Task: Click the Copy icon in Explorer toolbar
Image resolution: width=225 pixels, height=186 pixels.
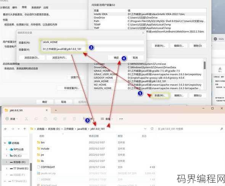Action: [x=36, y=119]
